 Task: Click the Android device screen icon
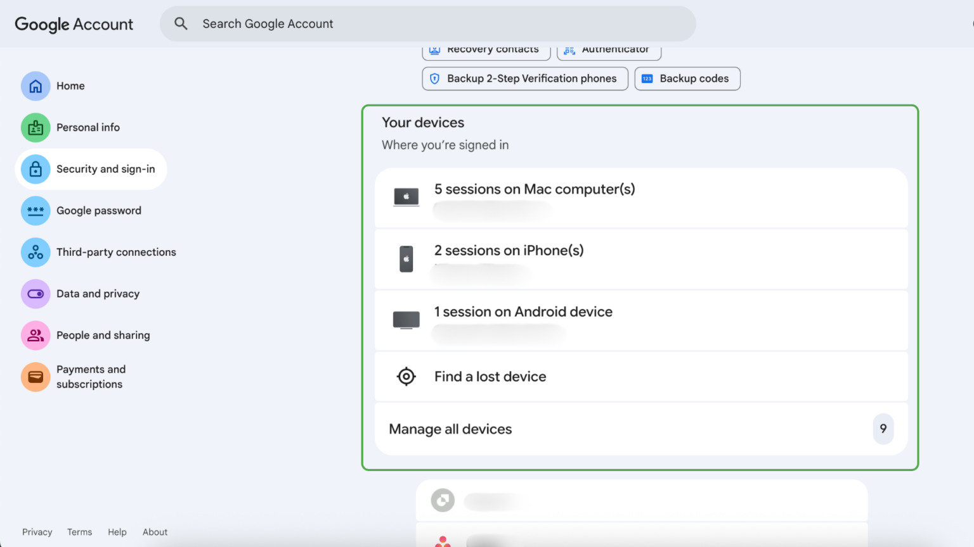click(406, 320)
